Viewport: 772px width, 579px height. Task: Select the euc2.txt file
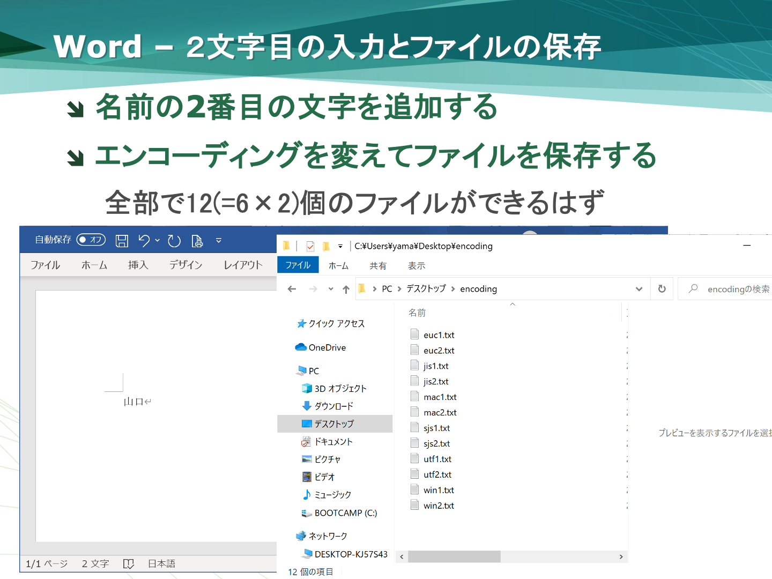coord(439,351)
